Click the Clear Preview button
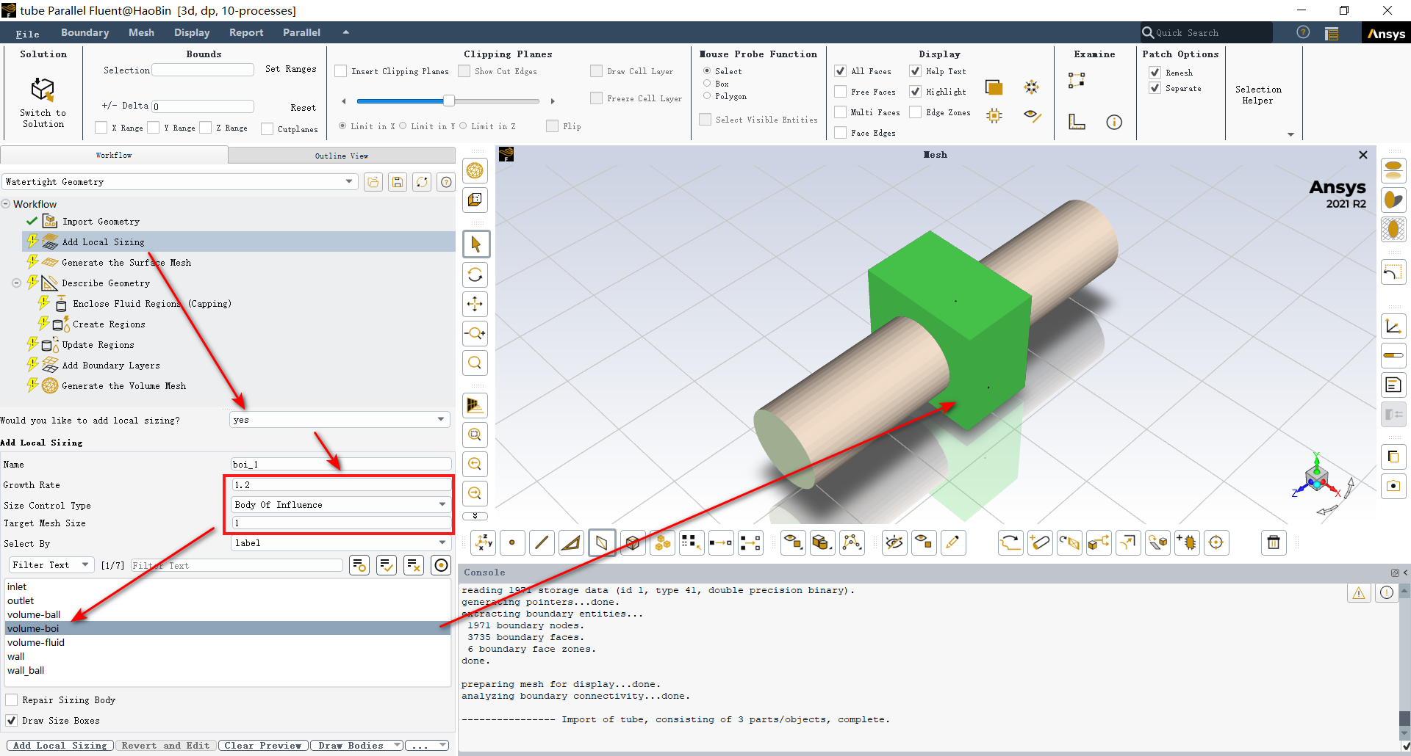 (263, 746)
